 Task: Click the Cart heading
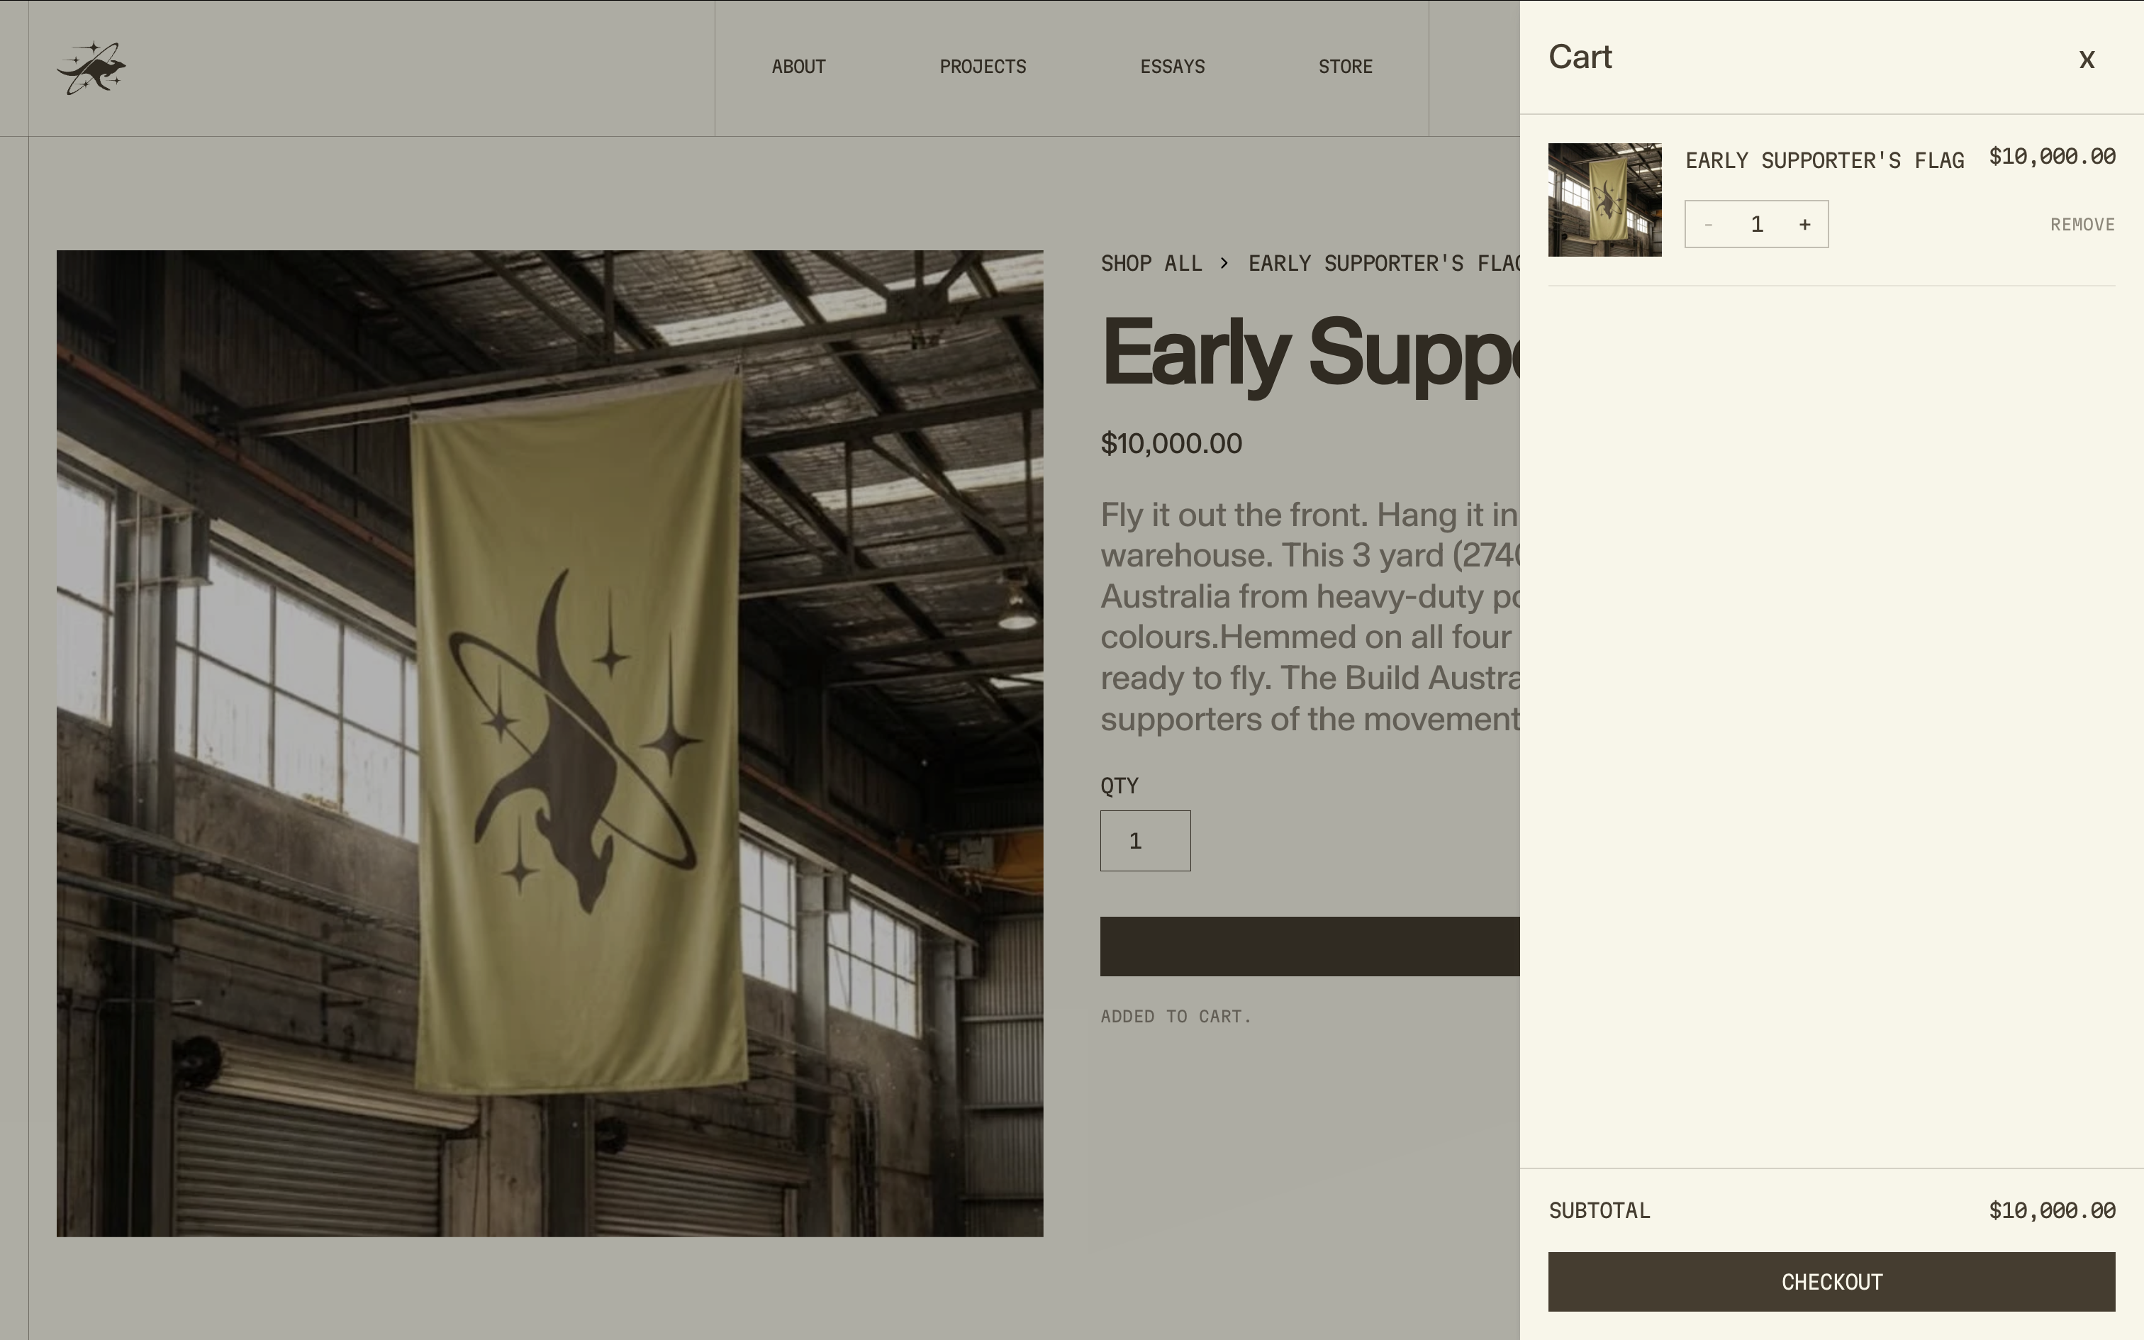1580,57
